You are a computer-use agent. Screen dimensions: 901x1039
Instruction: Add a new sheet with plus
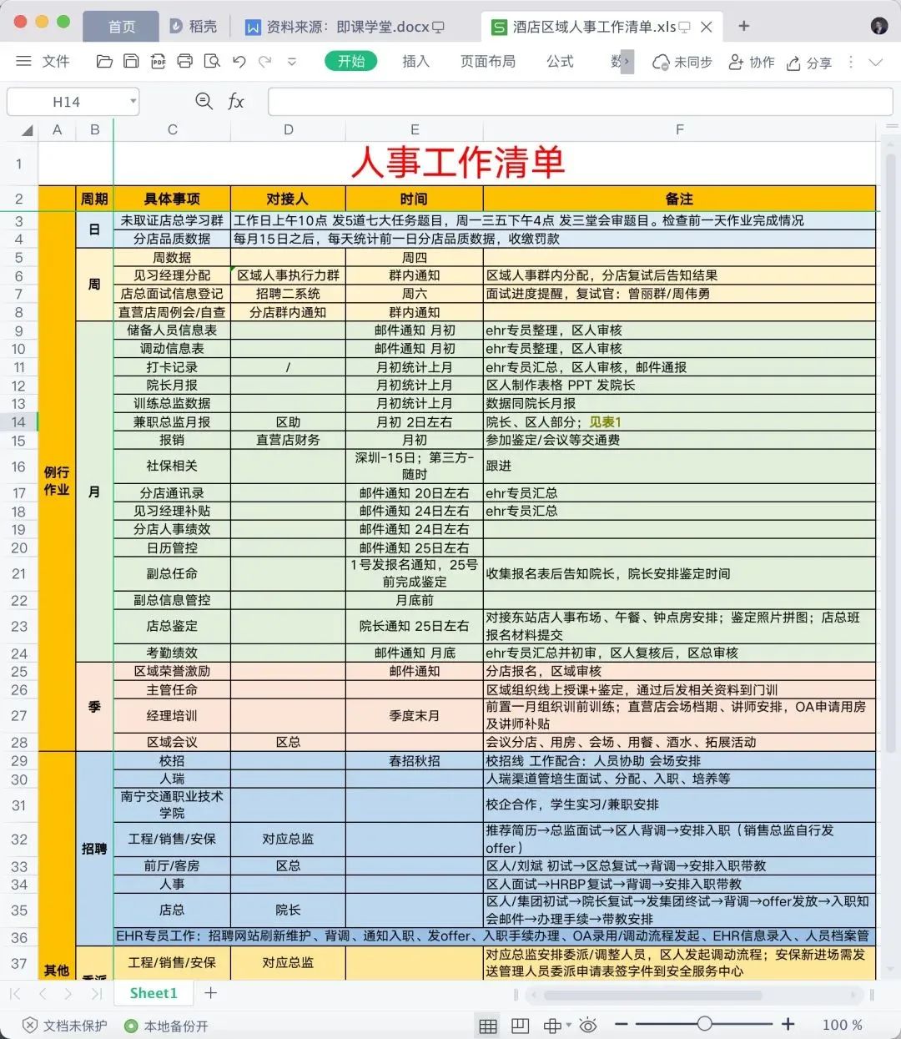(211, 993)
